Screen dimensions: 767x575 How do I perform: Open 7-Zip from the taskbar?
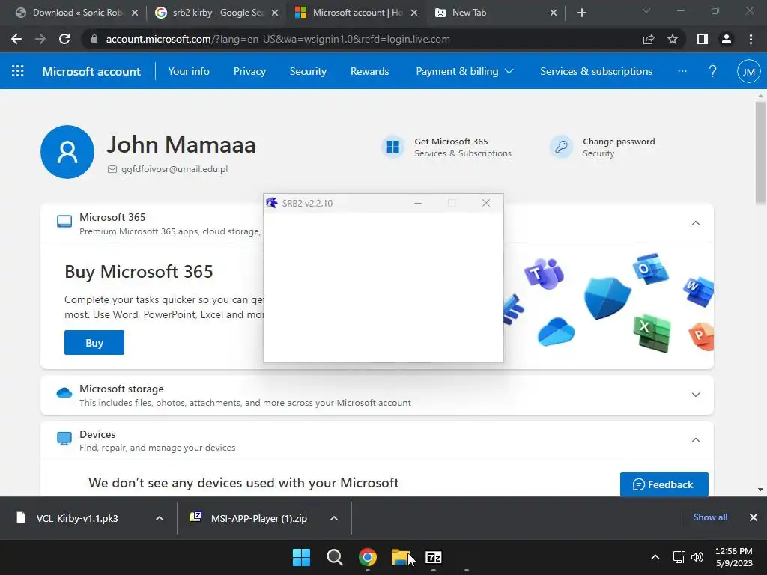tap(434, 557)
